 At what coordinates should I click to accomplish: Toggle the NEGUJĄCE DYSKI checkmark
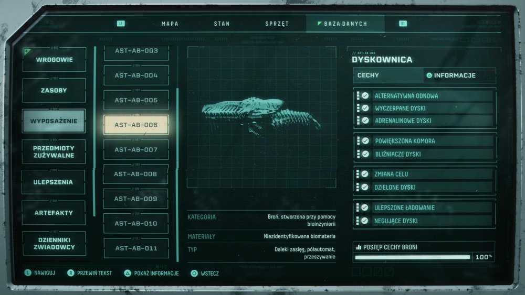tap(365, 221)
